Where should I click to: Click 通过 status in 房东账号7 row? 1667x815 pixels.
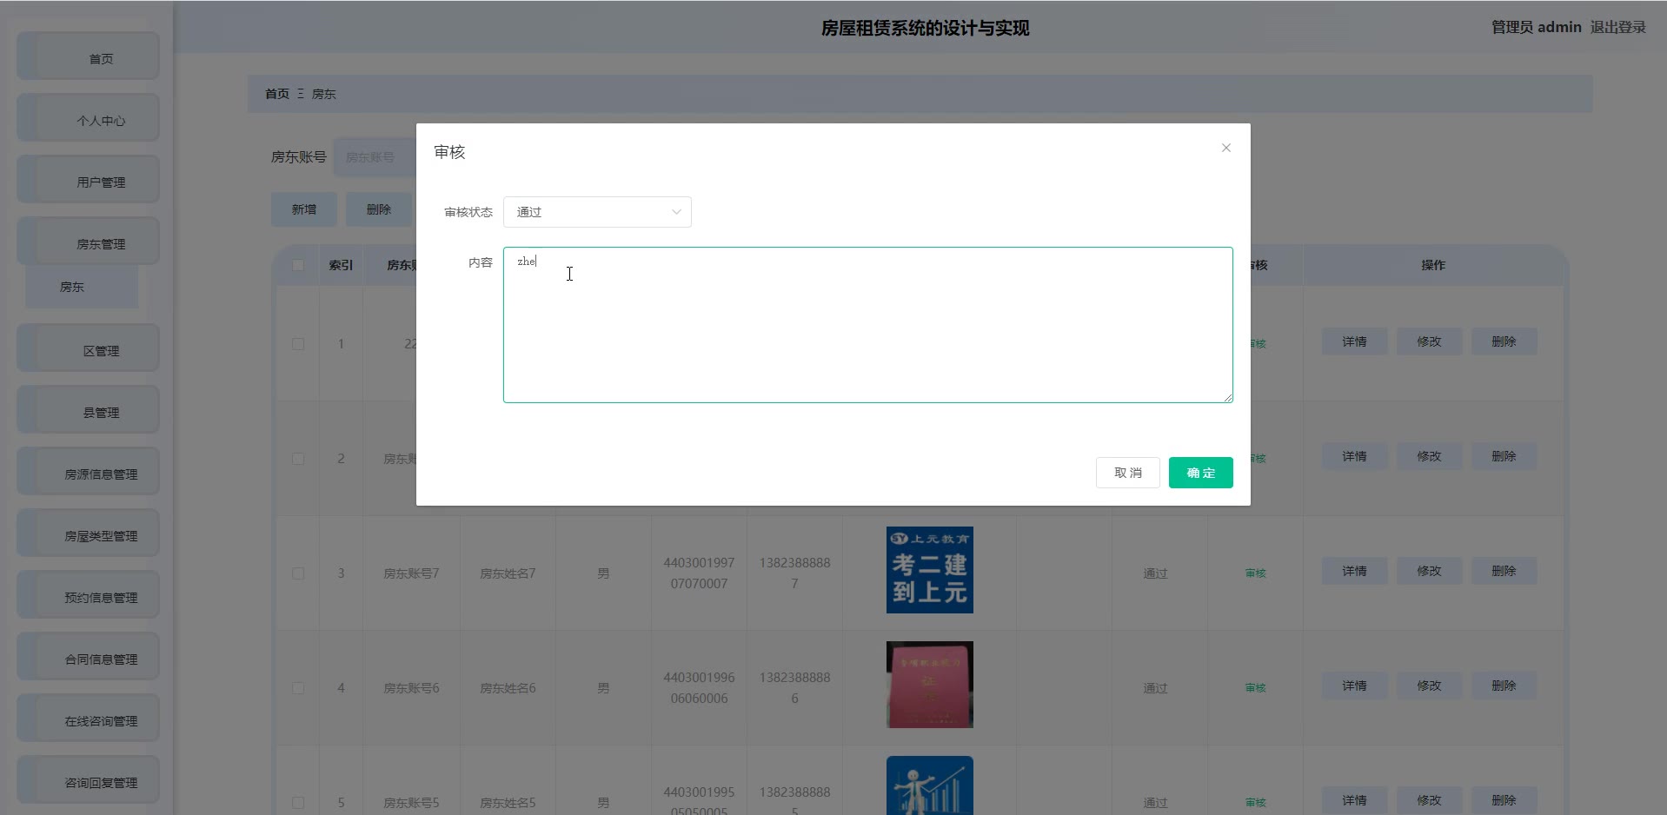click(1155, 573)
